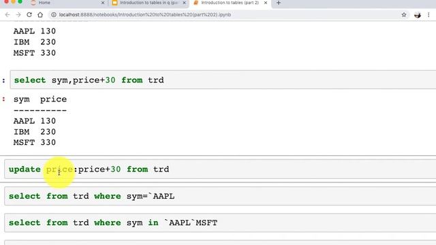This screenshot has height=245, width=436.
Task: Open the Chrome three-dot menu
Action: pos(429,15)
